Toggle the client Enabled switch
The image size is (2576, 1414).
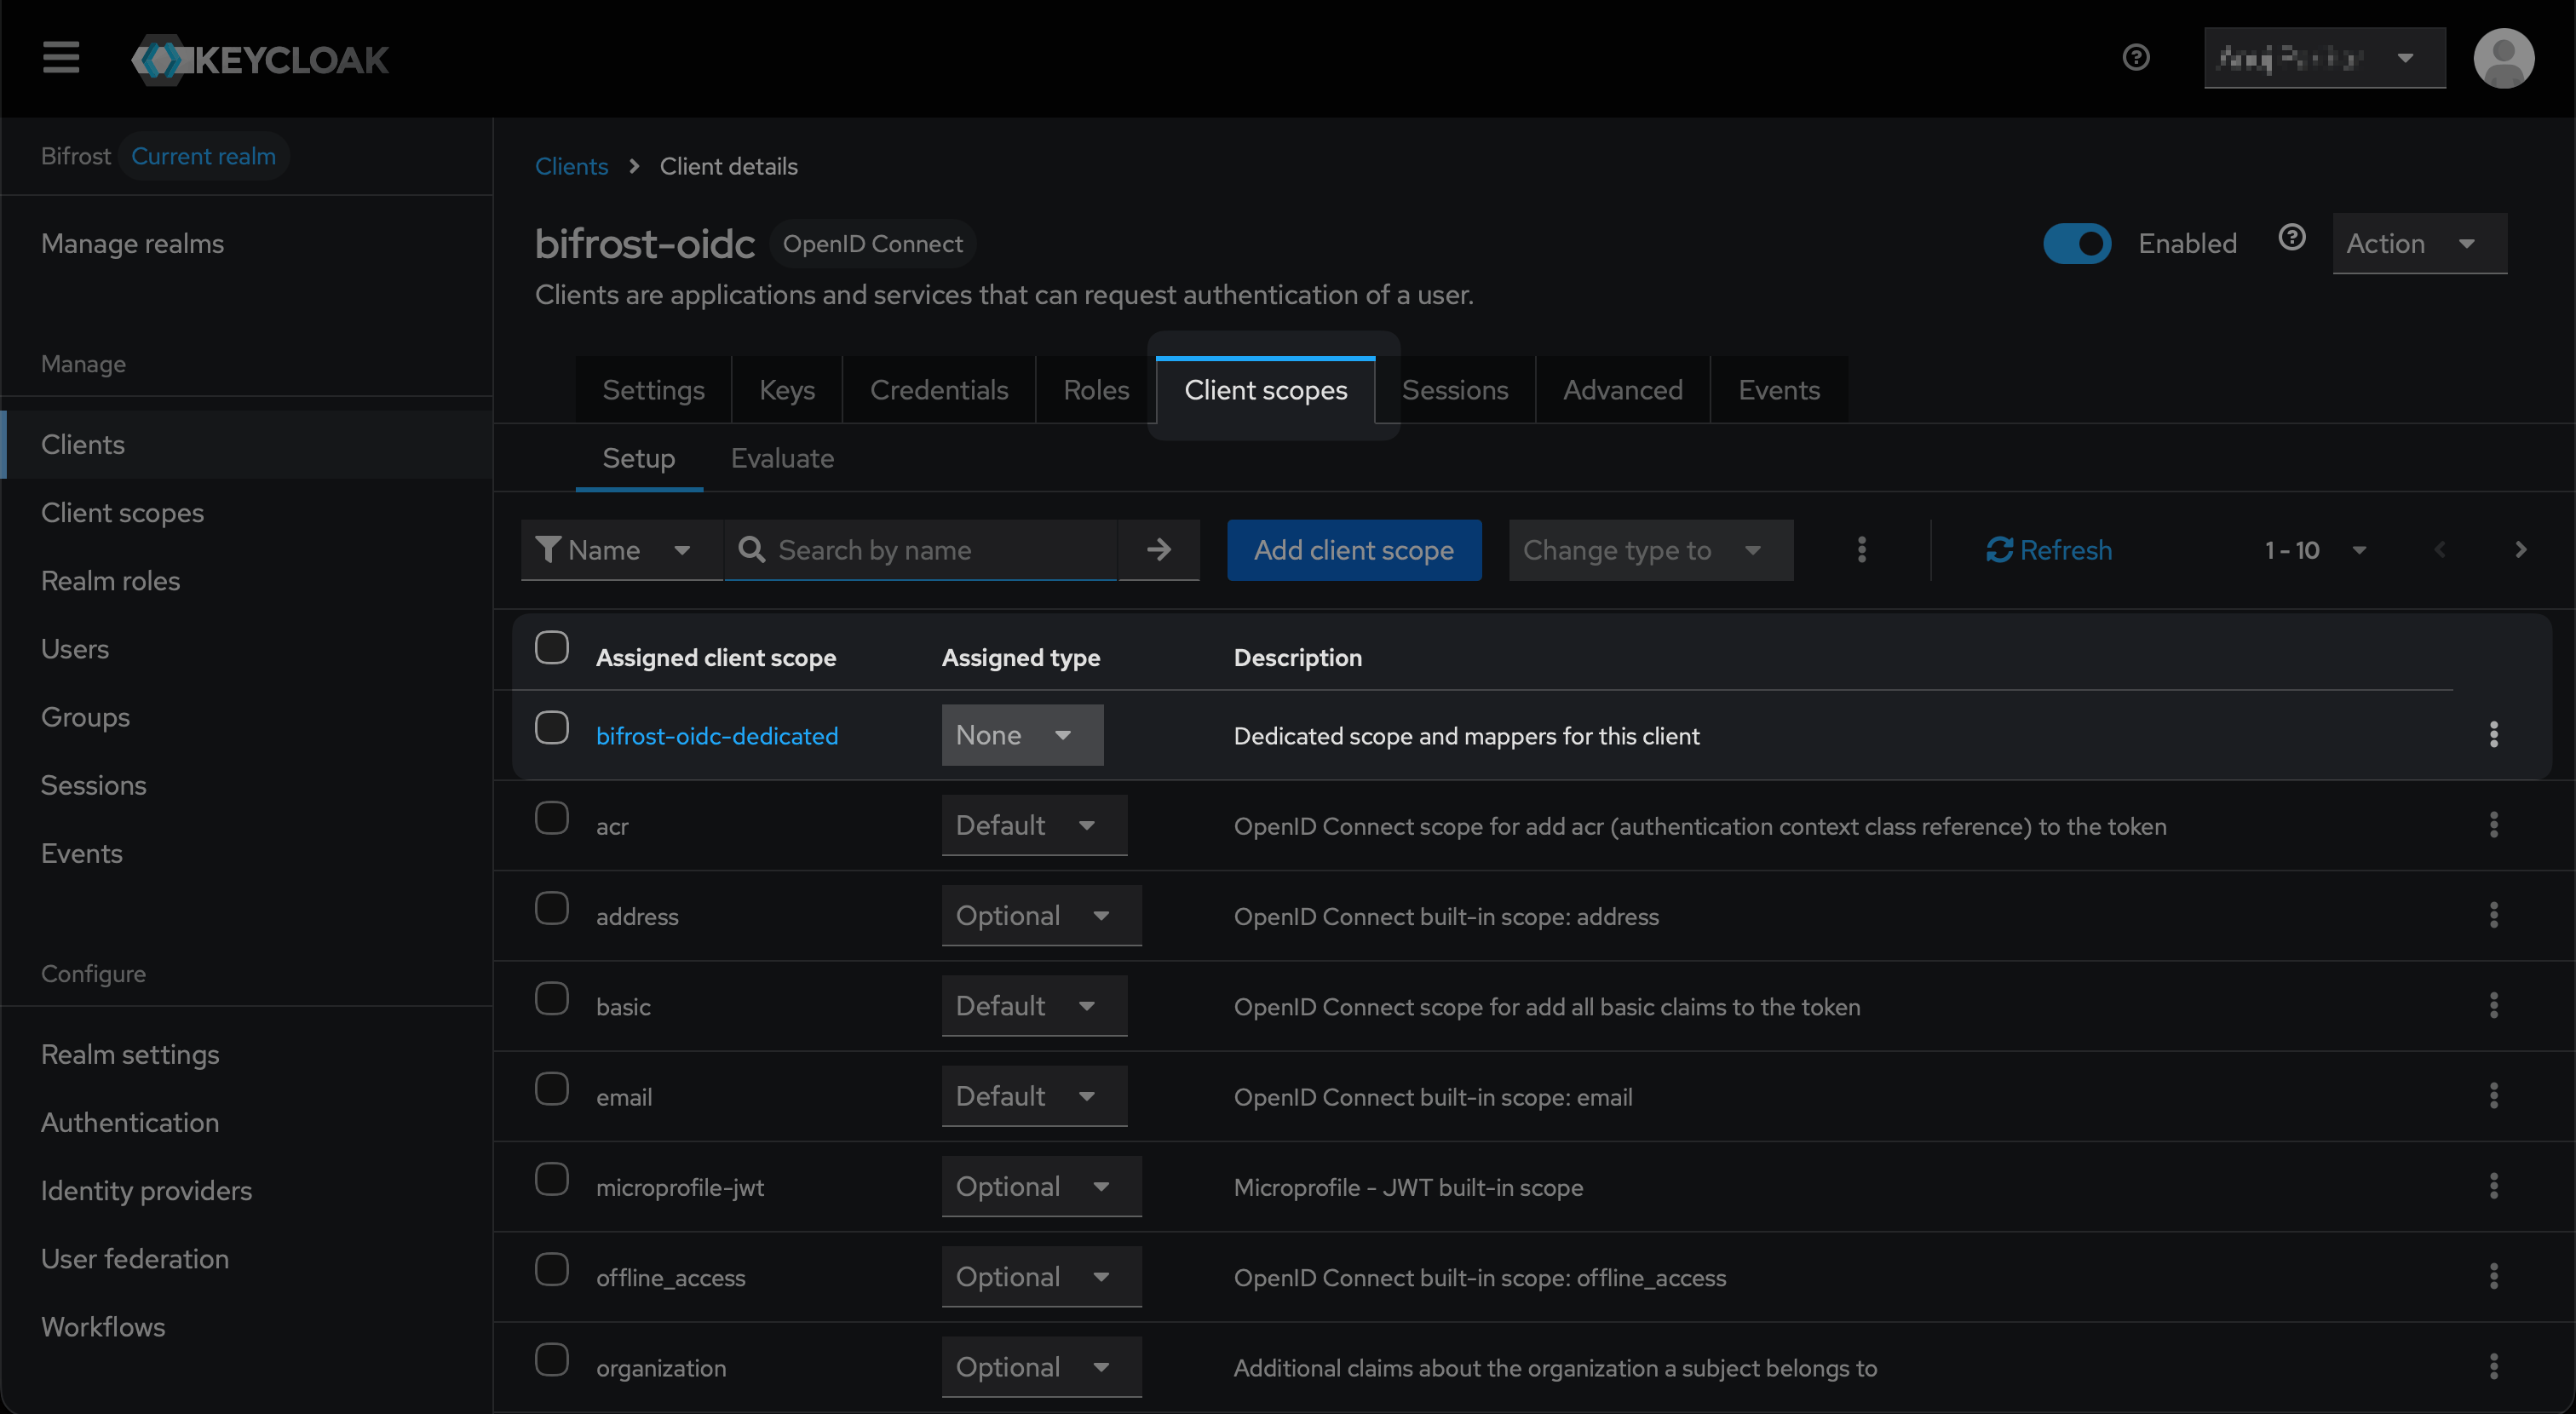coord(2077,243)
